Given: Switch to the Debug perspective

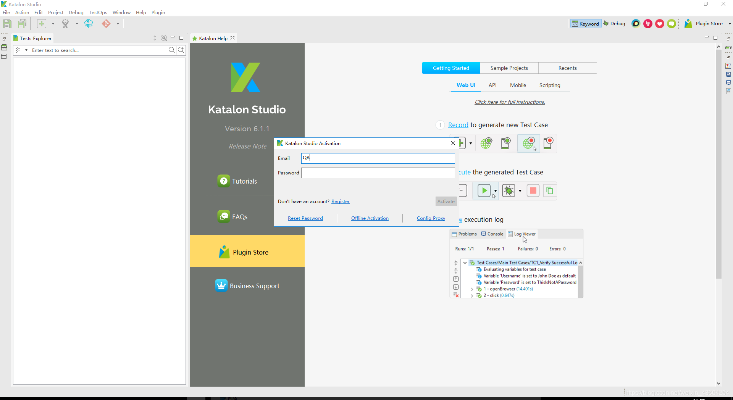Looking at the screenshot, I should click(x=614, y=24).
